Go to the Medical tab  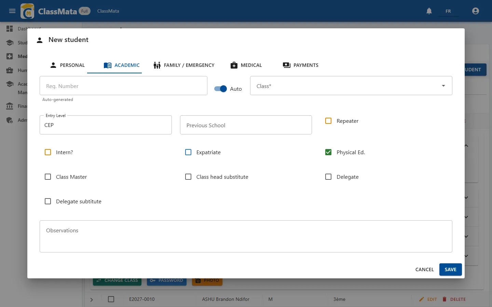(x=246, y=65)
